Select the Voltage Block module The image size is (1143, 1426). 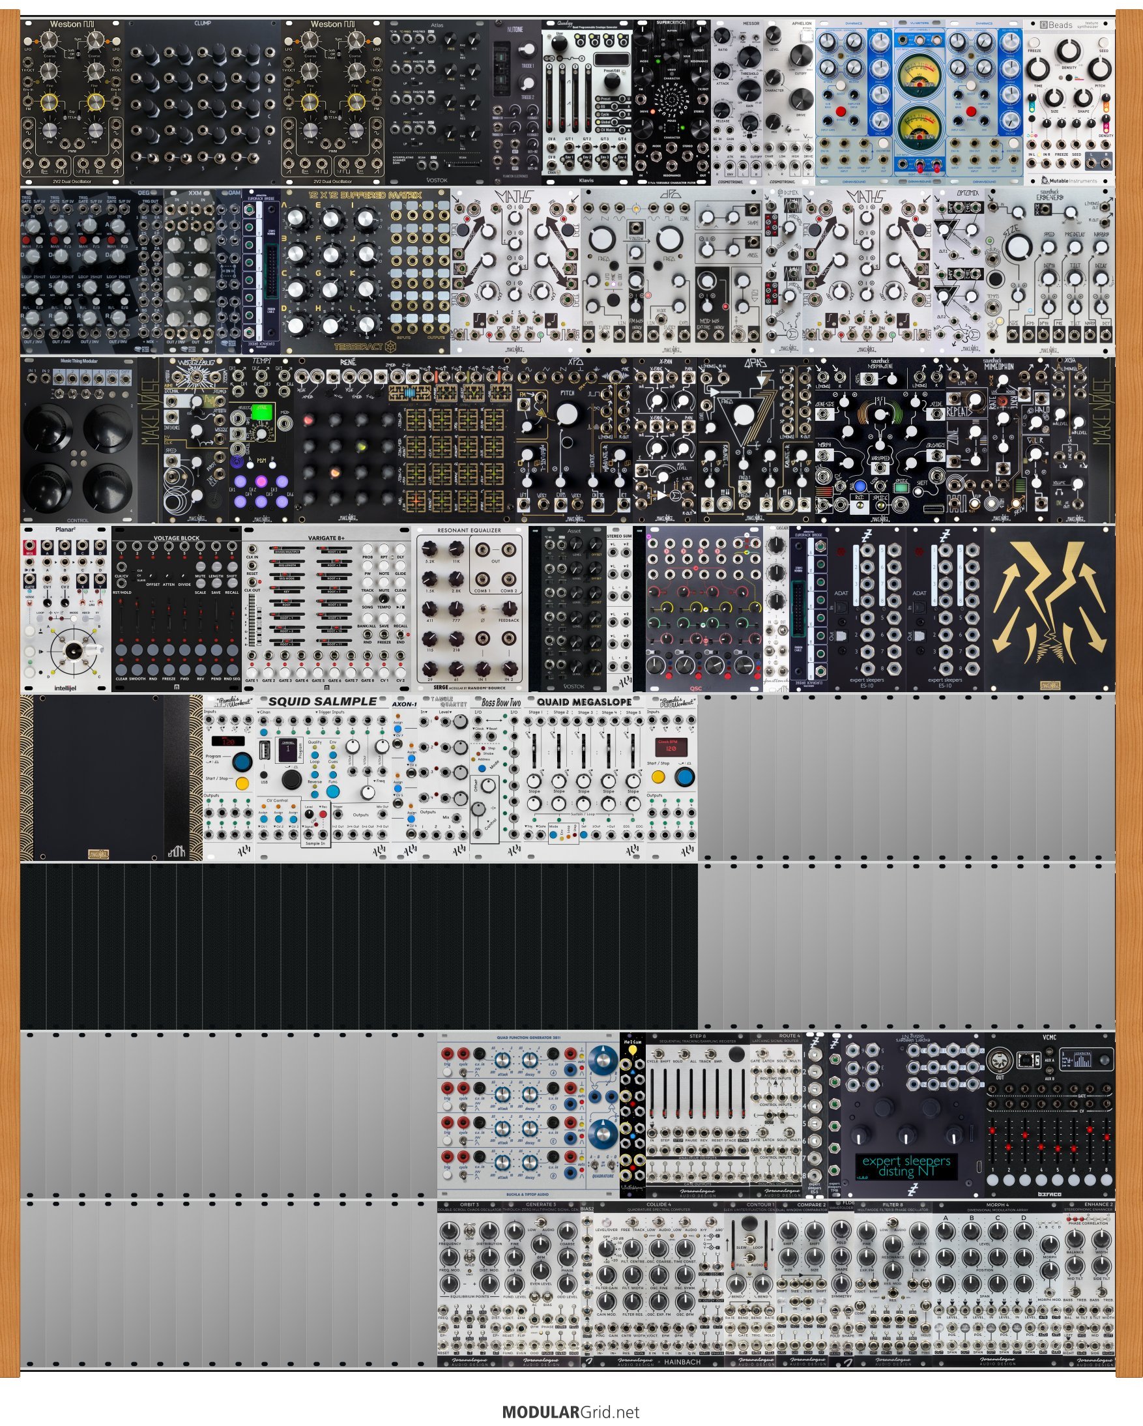(x=177, y=609)
